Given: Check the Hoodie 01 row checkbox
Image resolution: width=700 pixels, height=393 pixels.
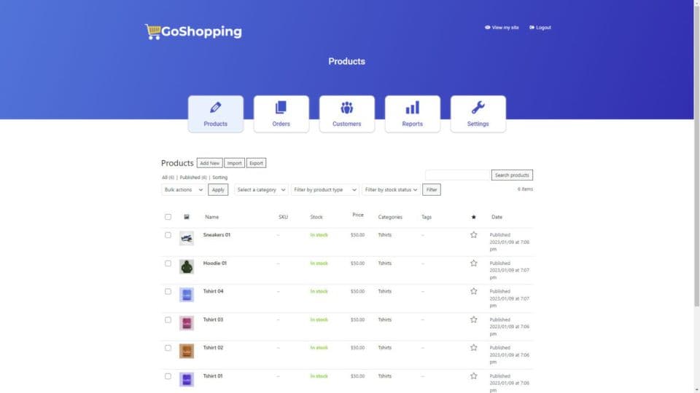Looking at the screenshot, I should pyautogui.click(x=168, y=263).
